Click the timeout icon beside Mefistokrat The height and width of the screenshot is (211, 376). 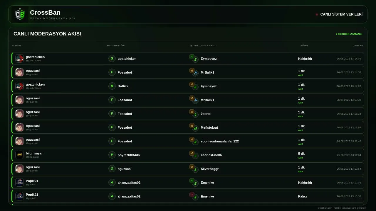pyautogui.click(x=192, y=125)
